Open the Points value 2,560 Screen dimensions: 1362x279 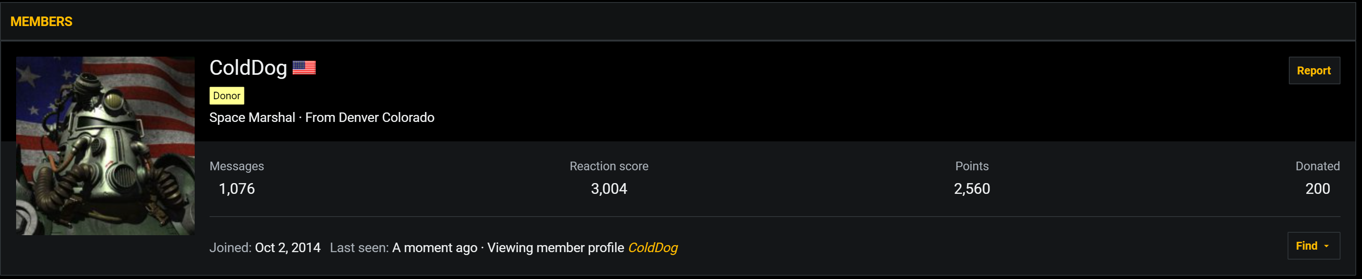click(x=972, y=188)
